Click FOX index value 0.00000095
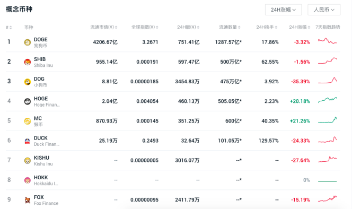Image resolution: width=352 pixels, height=209 pixels. 144,199
